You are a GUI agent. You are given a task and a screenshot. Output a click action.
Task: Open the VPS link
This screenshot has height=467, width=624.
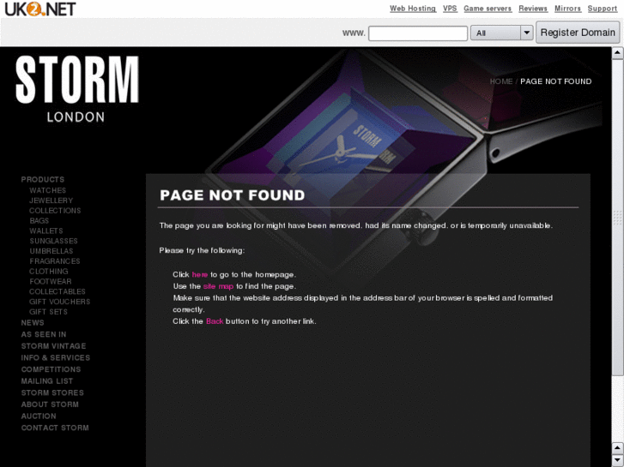click(x=450, y=9)
